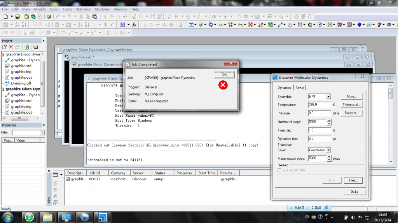The width and height of the screenshot is (398, 223).
Task: Open the Properties Filter combo box
Action: [x=28, y=133]
